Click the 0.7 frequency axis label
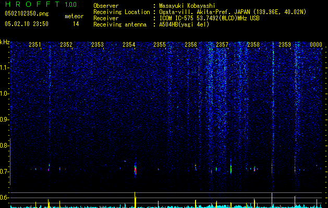Image resolution: width=328 pixels, height=208 pixels. tap(4, 172)
